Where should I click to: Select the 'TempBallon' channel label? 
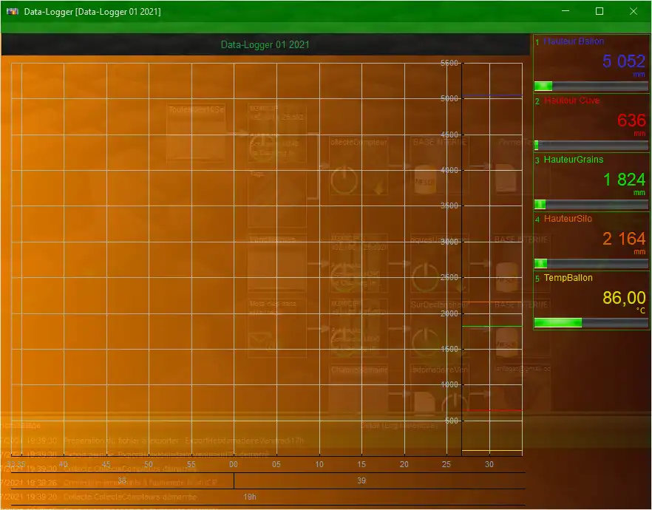coord(568,277)
